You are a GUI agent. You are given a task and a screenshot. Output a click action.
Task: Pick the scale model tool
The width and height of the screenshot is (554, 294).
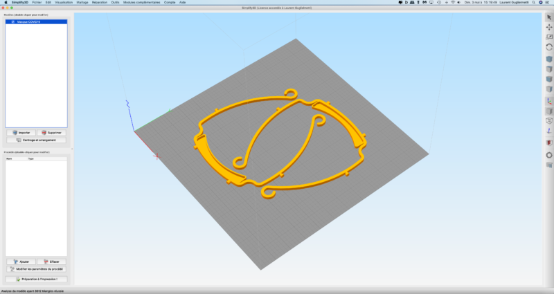coord(548,37)
